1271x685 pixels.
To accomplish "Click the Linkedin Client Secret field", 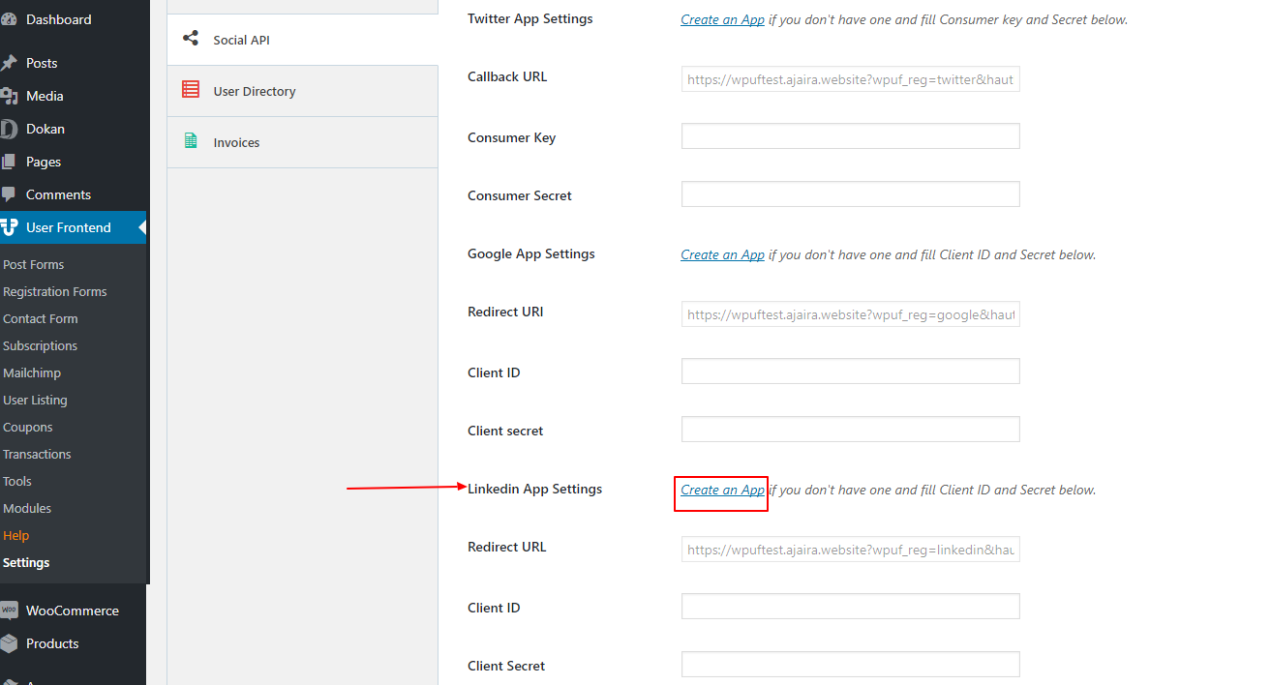I will click(x=851, y=664).
